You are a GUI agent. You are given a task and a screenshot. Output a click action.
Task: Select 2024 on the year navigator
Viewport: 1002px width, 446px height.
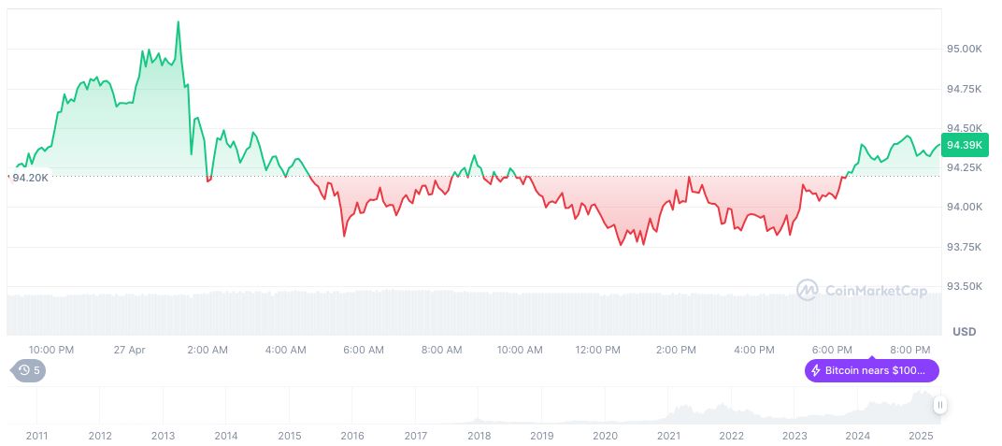(x=857, y=436)
